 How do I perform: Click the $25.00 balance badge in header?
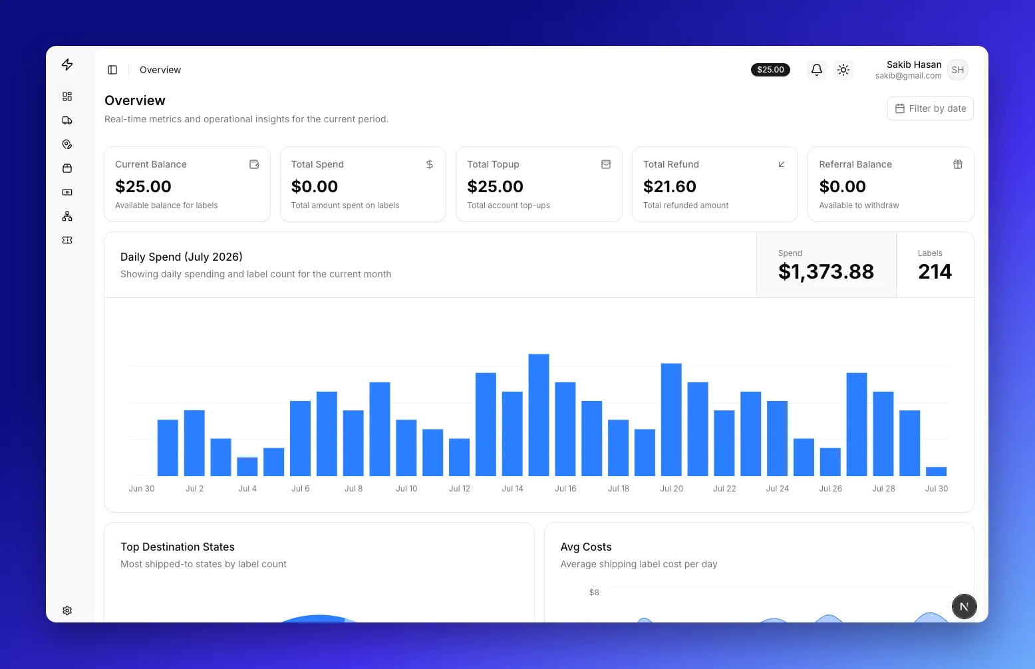click(x=770, y=70)
